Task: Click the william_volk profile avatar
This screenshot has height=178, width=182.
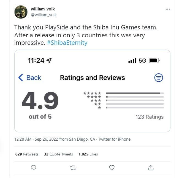Action: (x=21, y=12)
